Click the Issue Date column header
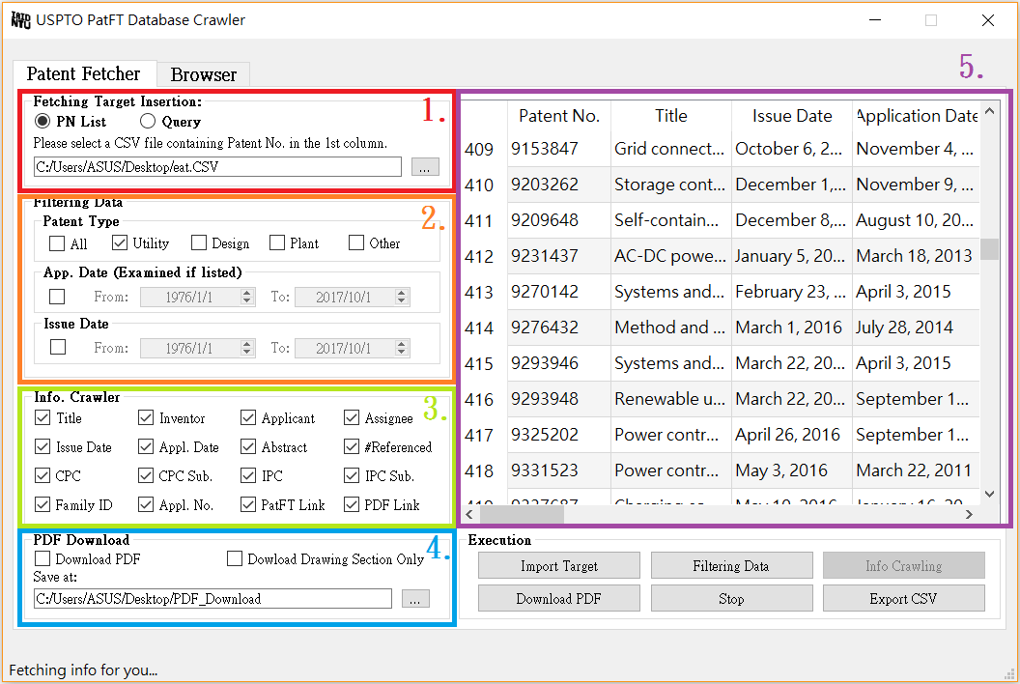Image resolution: width=1020 pixels, height=684 pixels. pyautogui.click(x=792, y=116)
